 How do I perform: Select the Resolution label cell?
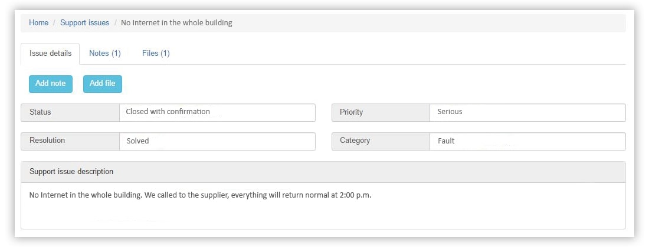pos(70,142)
